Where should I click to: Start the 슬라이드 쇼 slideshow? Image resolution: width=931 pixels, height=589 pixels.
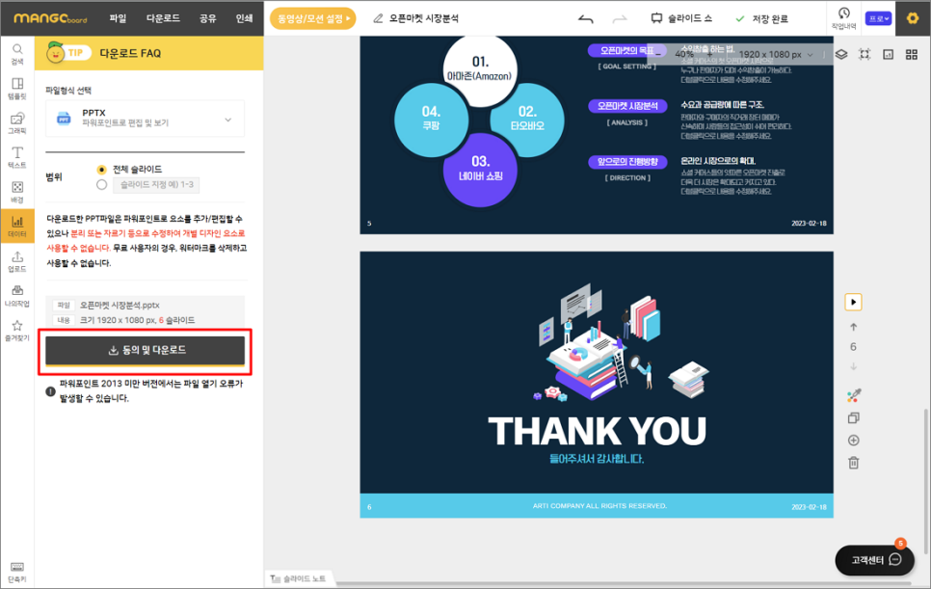point(681,18)
